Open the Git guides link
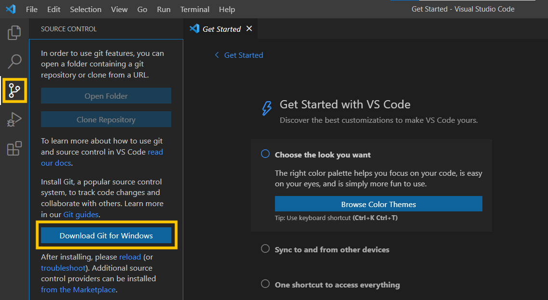548x300 pixels. tap(81, 215)
